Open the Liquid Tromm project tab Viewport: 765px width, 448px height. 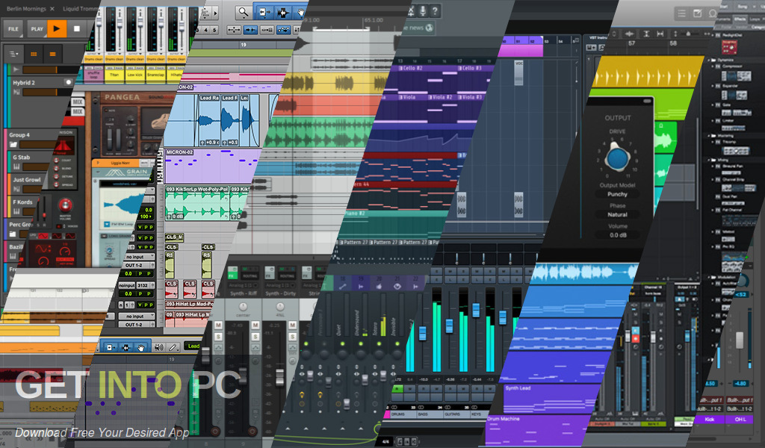[81, 9]
